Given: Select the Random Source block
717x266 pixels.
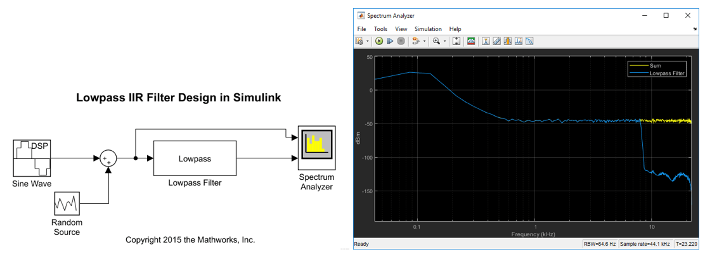Looking at the screenshot, I should tap(67, 203).
